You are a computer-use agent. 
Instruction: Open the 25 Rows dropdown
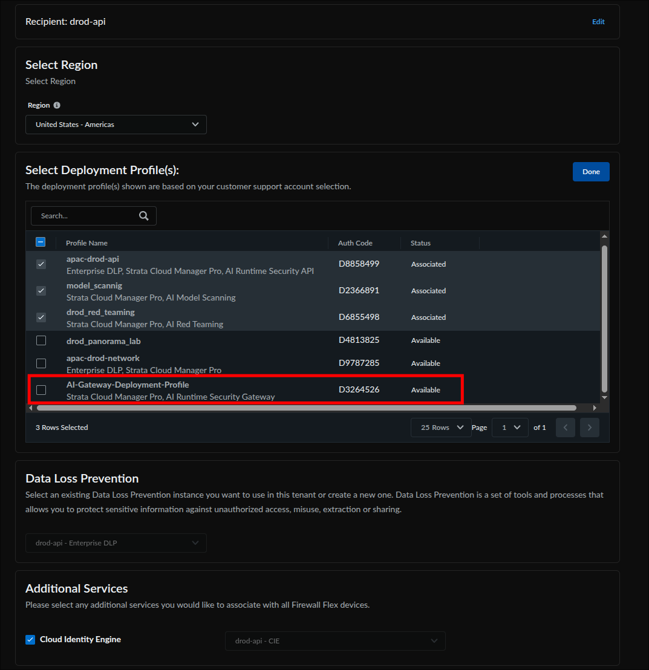click(441, 428)
